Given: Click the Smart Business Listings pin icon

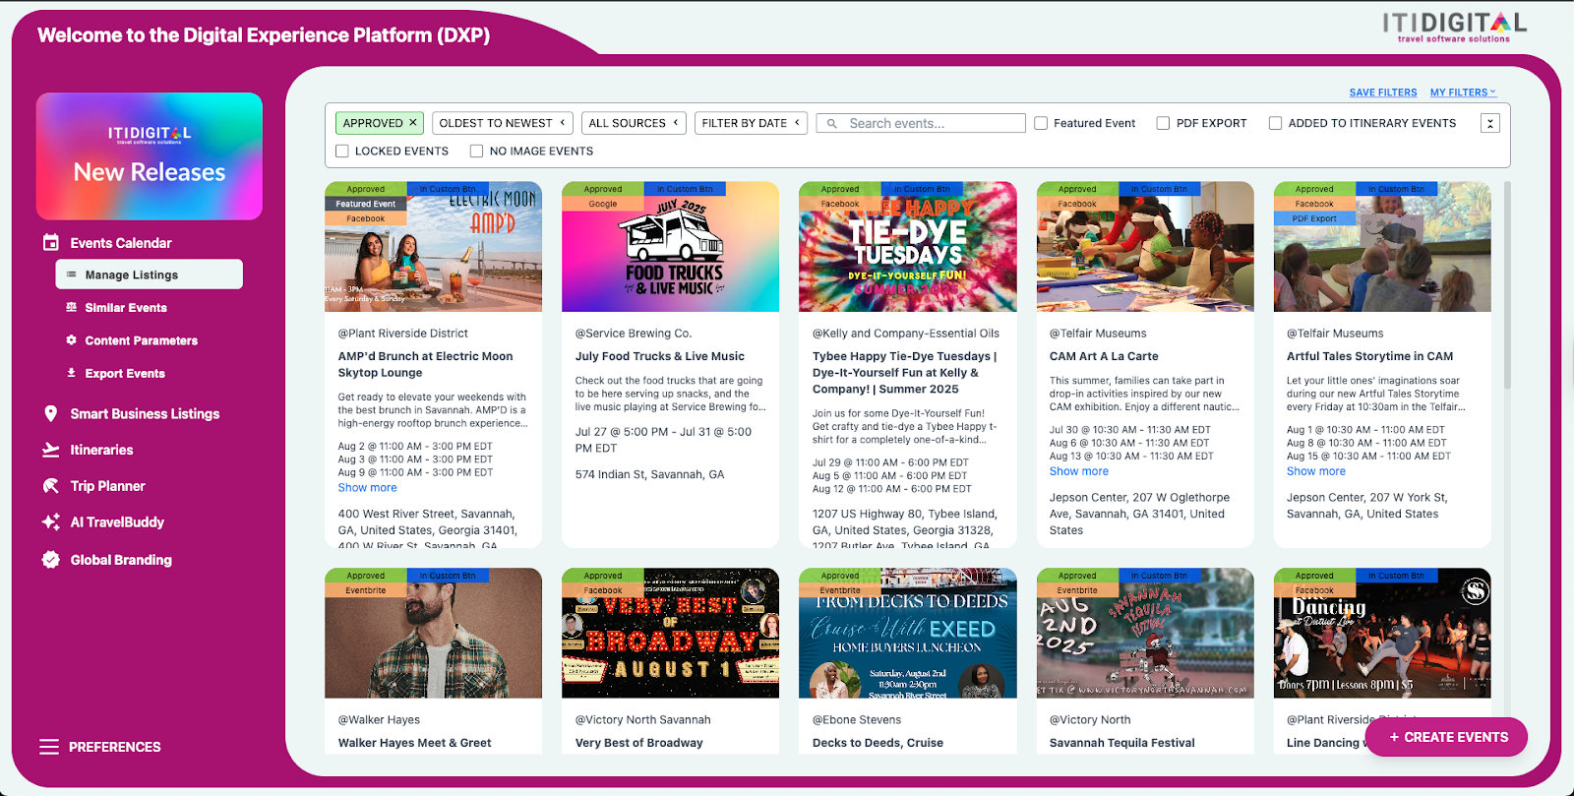Looking at the screenshot, I should click(51, 413).
